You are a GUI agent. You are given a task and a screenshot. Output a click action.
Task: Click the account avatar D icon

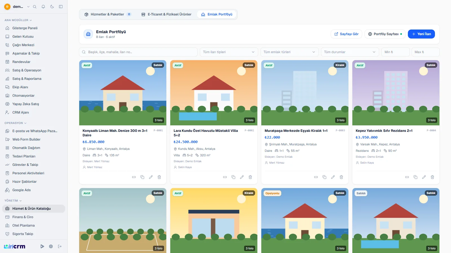(x=7, y=7)
